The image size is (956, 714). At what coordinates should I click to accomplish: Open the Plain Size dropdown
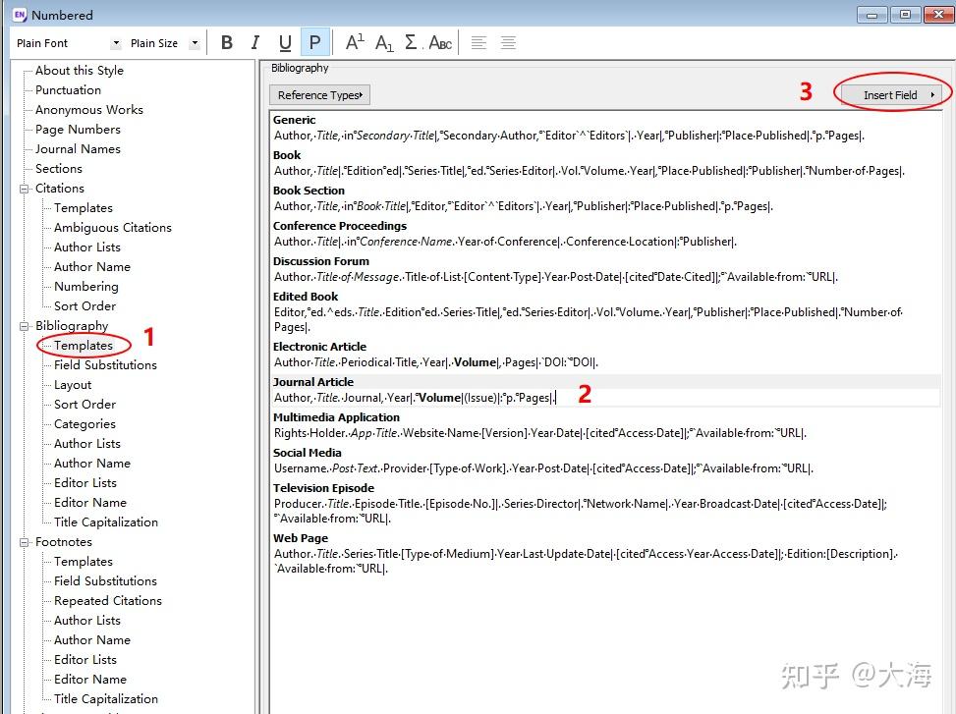[195, 43]
